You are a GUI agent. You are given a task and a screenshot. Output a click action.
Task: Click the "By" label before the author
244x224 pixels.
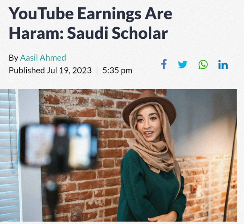[14, 58]
